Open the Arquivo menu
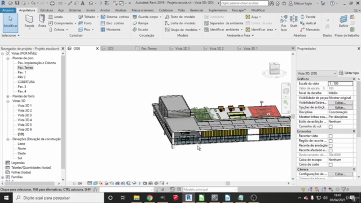 8,10
